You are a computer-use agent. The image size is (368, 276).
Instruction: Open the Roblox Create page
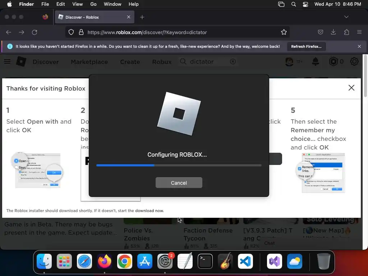[130, 62]
